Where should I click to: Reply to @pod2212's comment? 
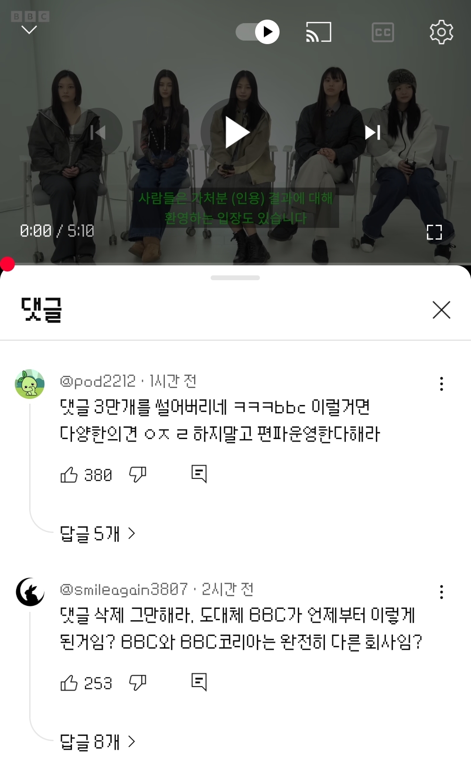click(199, 474)
